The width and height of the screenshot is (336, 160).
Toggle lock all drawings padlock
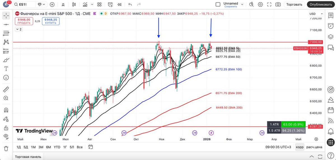tap(6, 128)
